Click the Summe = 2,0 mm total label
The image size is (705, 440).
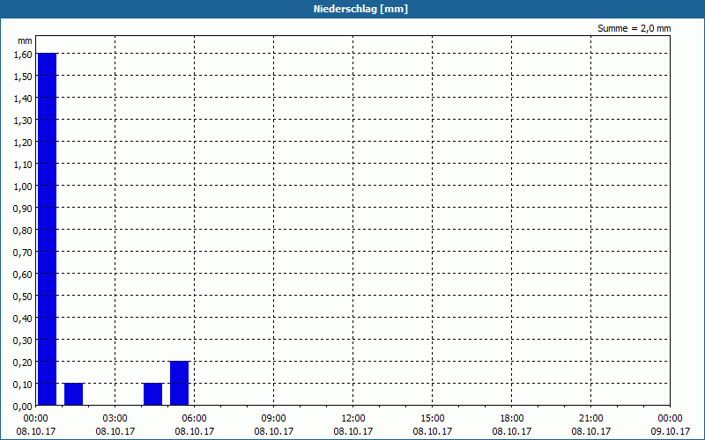pos(634,28)
